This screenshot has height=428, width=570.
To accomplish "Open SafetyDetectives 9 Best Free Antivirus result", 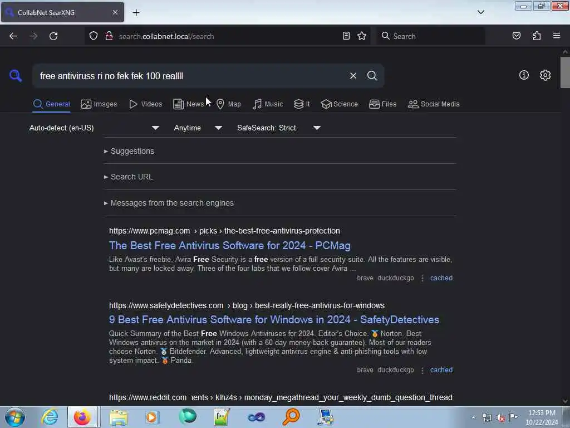I will pos(274,319).
